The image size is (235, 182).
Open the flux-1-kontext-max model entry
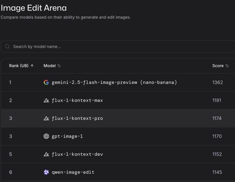coord(77,101)
